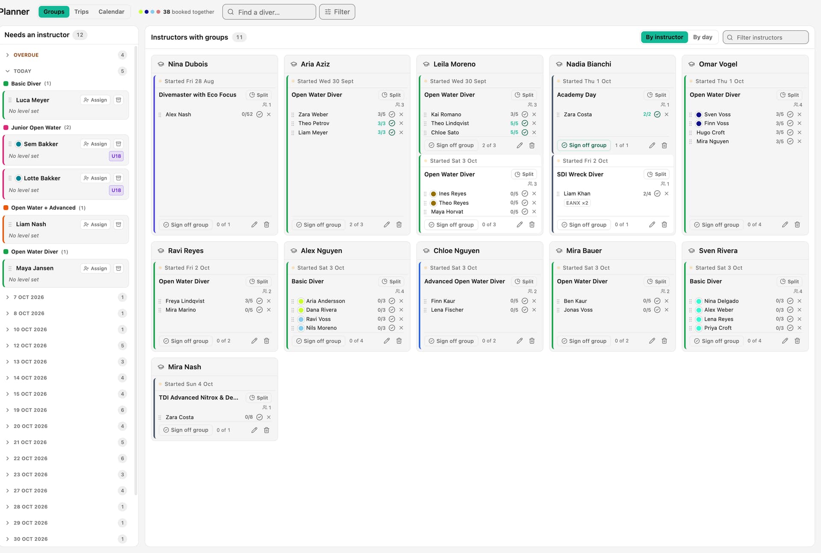Delete Mira Nash's TDI Advanced Nitrox group
The width and height of the screenshot is (821, 553).
point(266,430)
